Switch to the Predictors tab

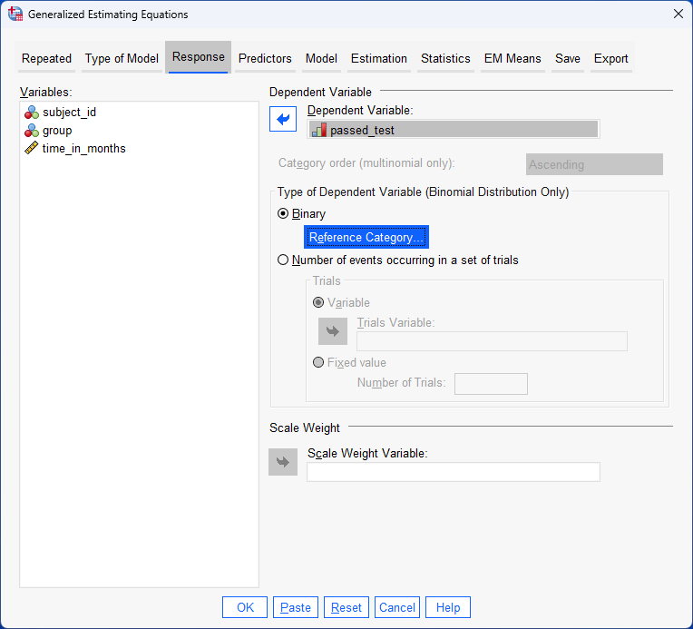click(x=265, y=58)
